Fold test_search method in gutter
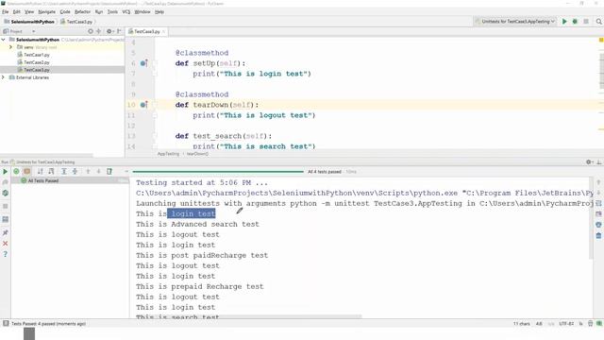Viewport: 604px width, 340px height. (155, 136)
